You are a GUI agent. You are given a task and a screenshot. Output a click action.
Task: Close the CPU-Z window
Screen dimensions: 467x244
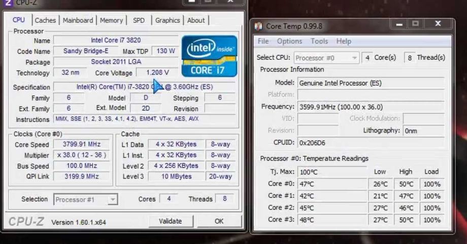click(229, 2)
